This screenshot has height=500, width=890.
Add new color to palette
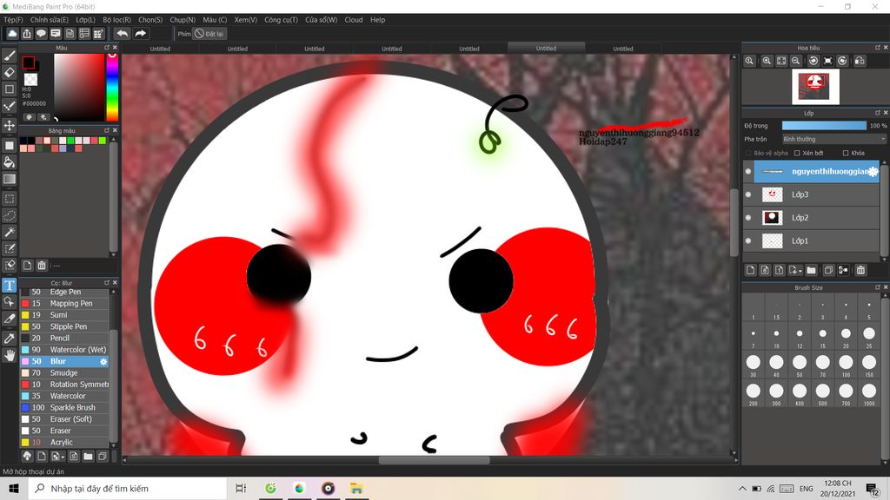tap(27, 266)
